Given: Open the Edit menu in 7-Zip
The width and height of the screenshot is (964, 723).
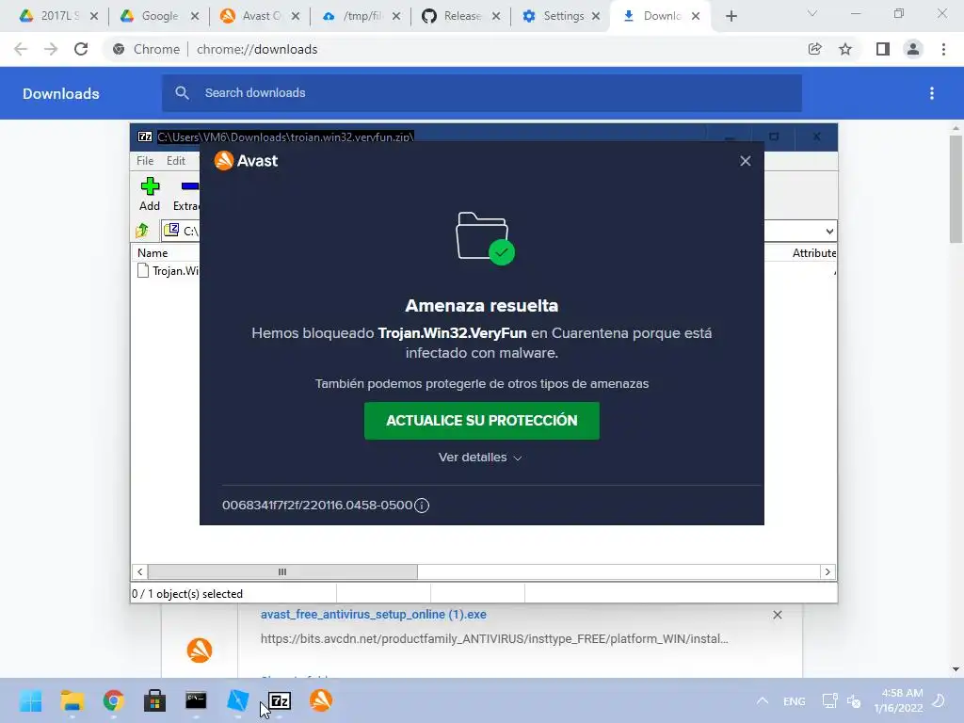Looking at the screenshot, I should pos(176,160).
